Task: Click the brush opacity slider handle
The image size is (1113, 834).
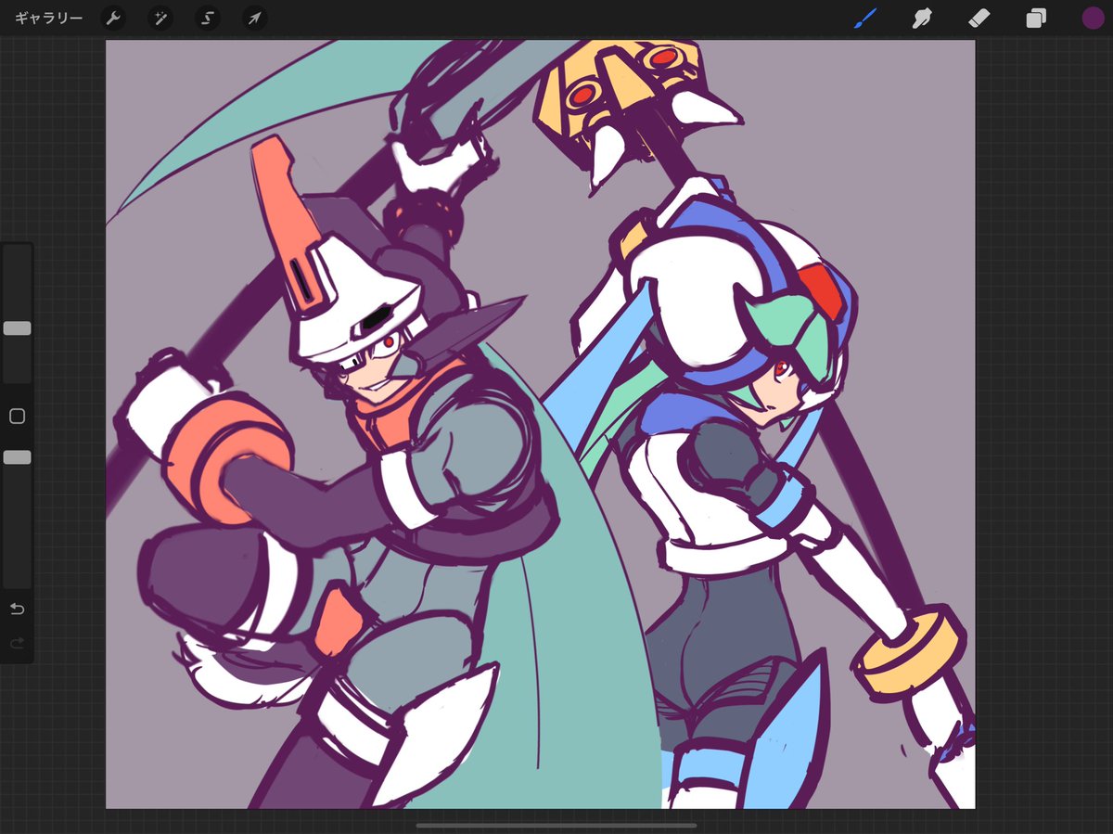Action: coord(17,457)
